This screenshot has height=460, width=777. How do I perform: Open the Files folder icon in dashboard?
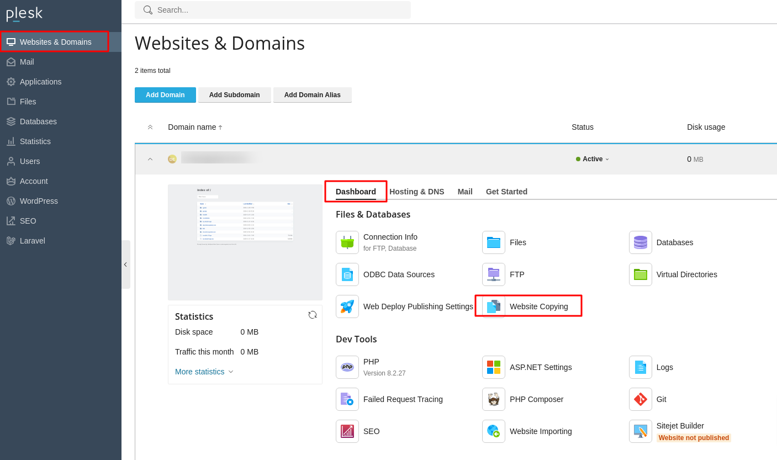[x=494, y=242]
